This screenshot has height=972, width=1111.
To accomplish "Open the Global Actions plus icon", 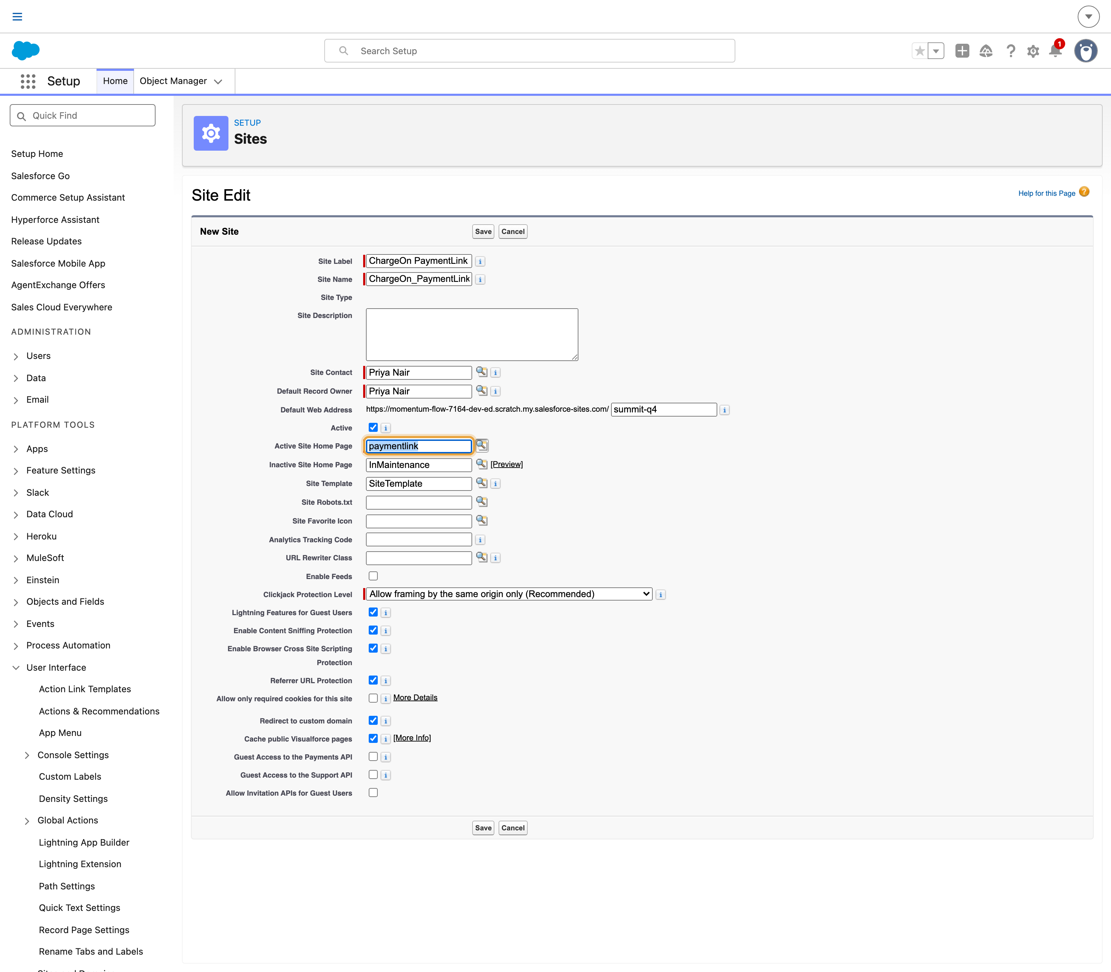I will click(962, 51).
